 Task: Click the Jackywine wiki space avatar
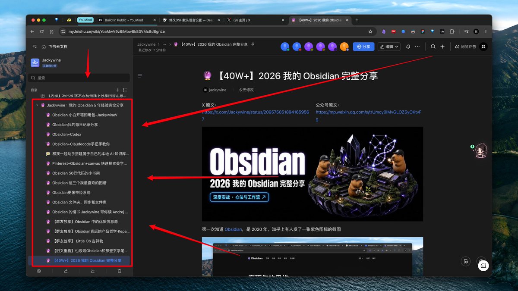pyautogui.click(x=35, y=63)
